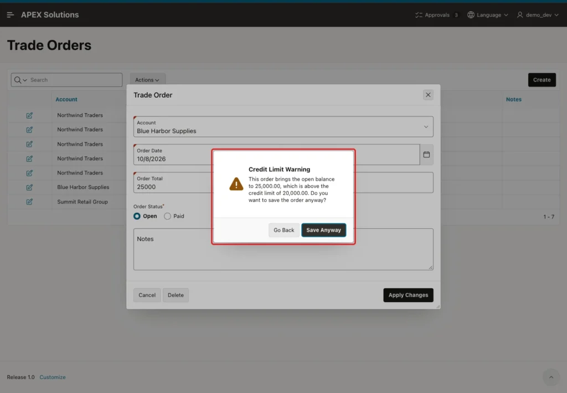Click into the Search field
Screen dimensions: 567x393
click(x=75, y=80)
